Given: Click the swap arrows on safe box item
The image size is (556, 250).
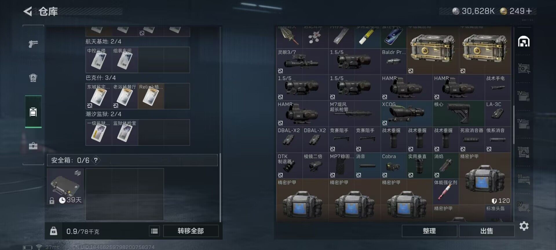Looking at the screenshot, I should [78, 173].
